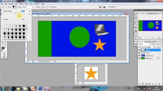Swap foreground and background colors

pyautogui.click(x=6, y=47)
